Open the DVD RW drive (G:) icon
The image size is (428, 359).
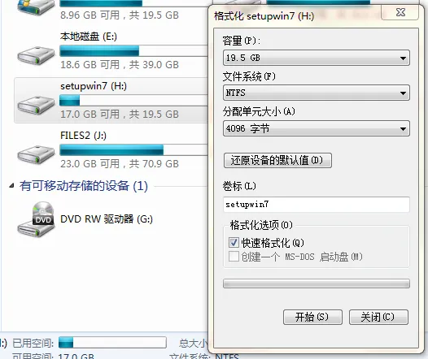point(36,219)
